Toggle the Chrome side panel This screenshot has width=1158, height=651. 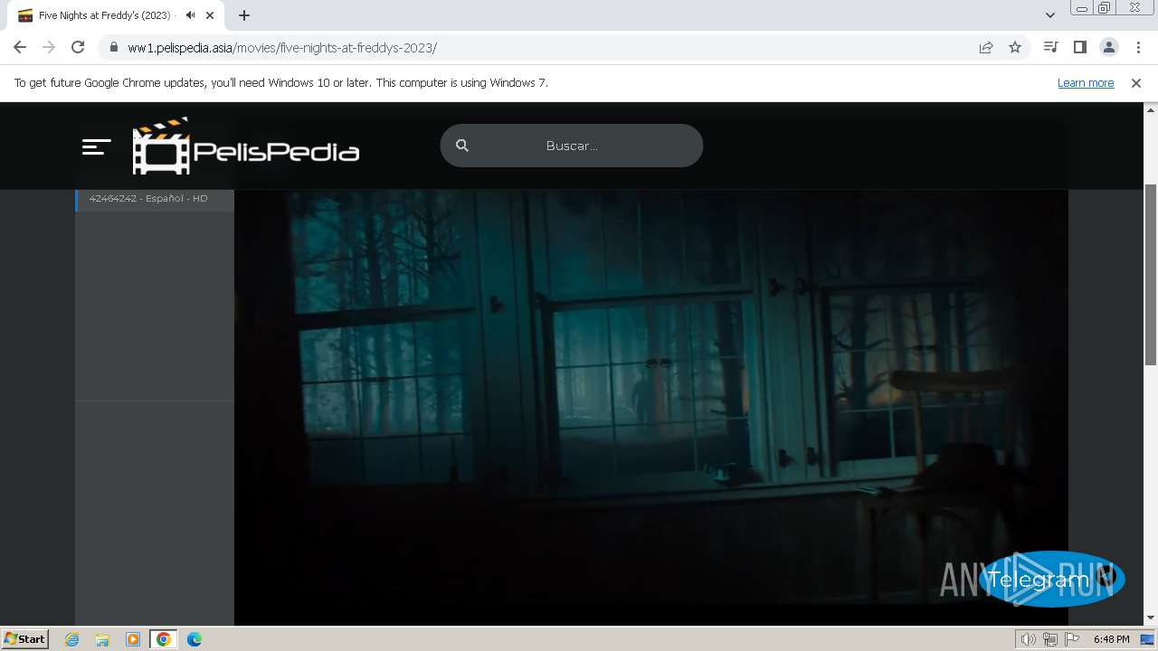pos(1079,47)
